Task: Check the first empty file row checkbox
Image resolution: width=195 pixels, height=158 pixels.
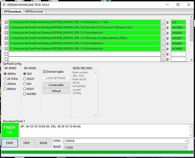Action: 6,54
